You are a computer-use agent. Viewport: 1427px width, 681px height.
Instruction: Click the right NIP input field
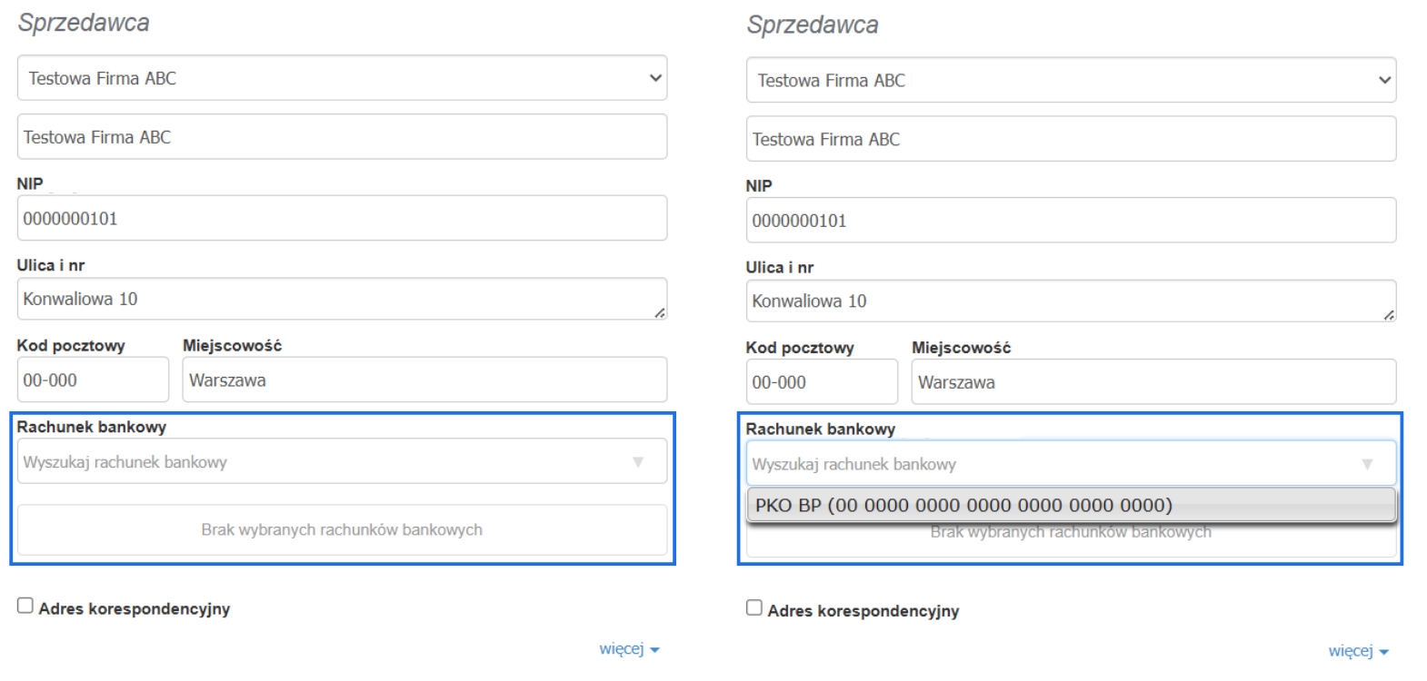pyautogui.click(x=1071, y=221)
